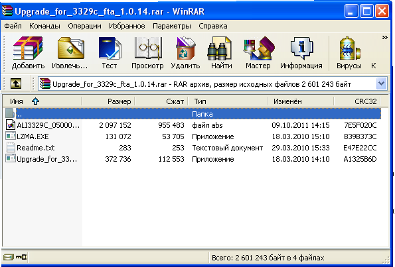This screenshot has height=267, width=395.
Task: Click the window resize grip corner
Action: (386, 260)
